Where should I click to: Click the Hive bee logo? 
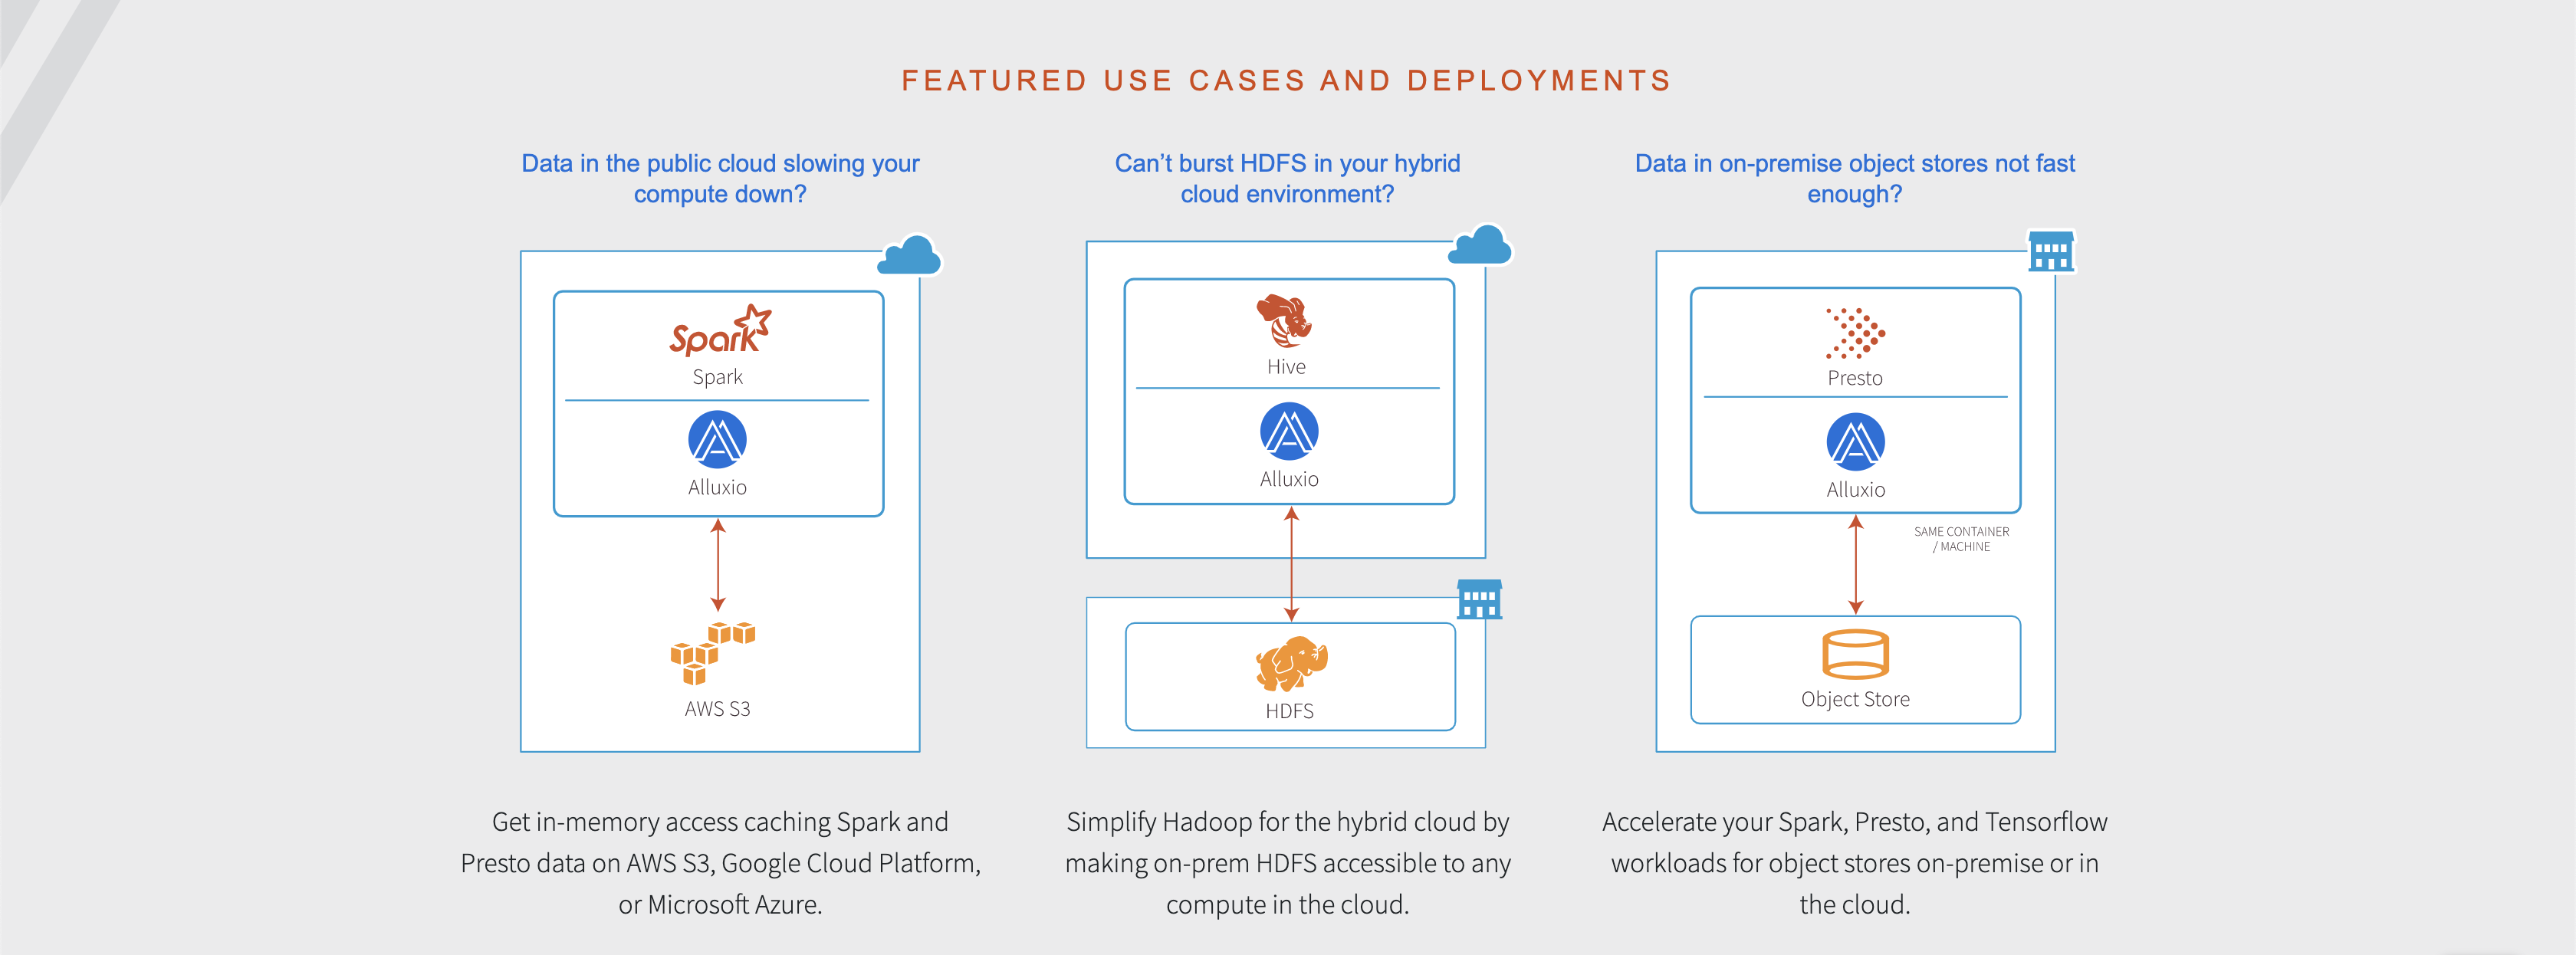pos(1284,321)
